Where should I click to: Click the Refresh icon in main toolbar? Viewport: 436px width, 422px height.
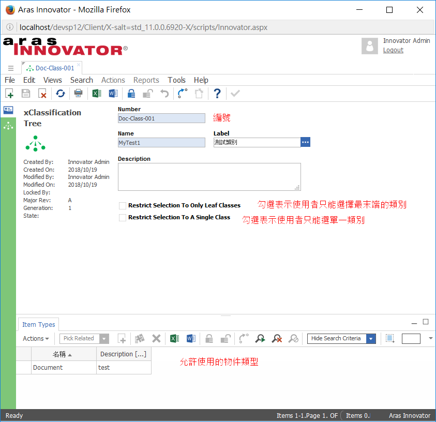[x=61, y=94]
